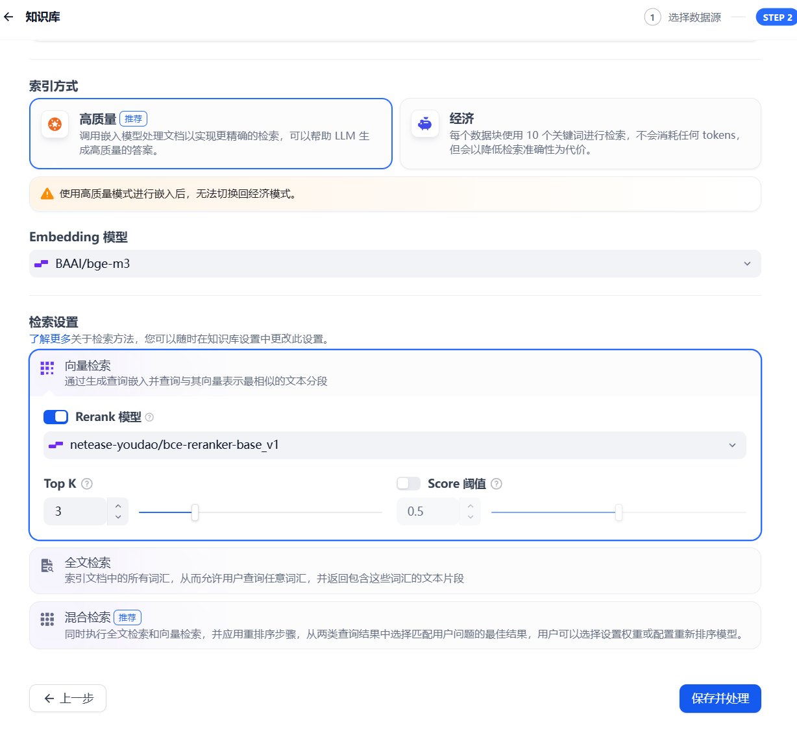Screen dimensions: 797x731
Task: Click the 向量检索 grid icon
Action: 47,368
